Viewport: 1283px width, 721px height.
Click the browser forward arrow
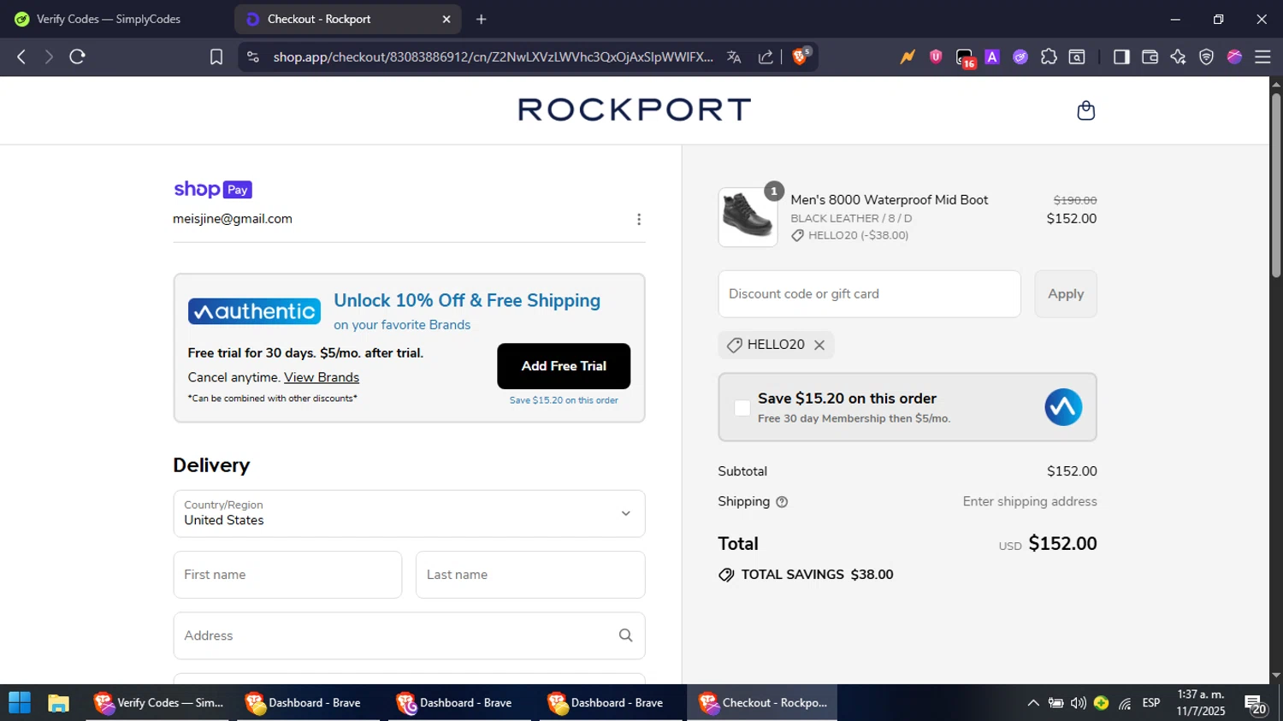[x=49, y=56]
